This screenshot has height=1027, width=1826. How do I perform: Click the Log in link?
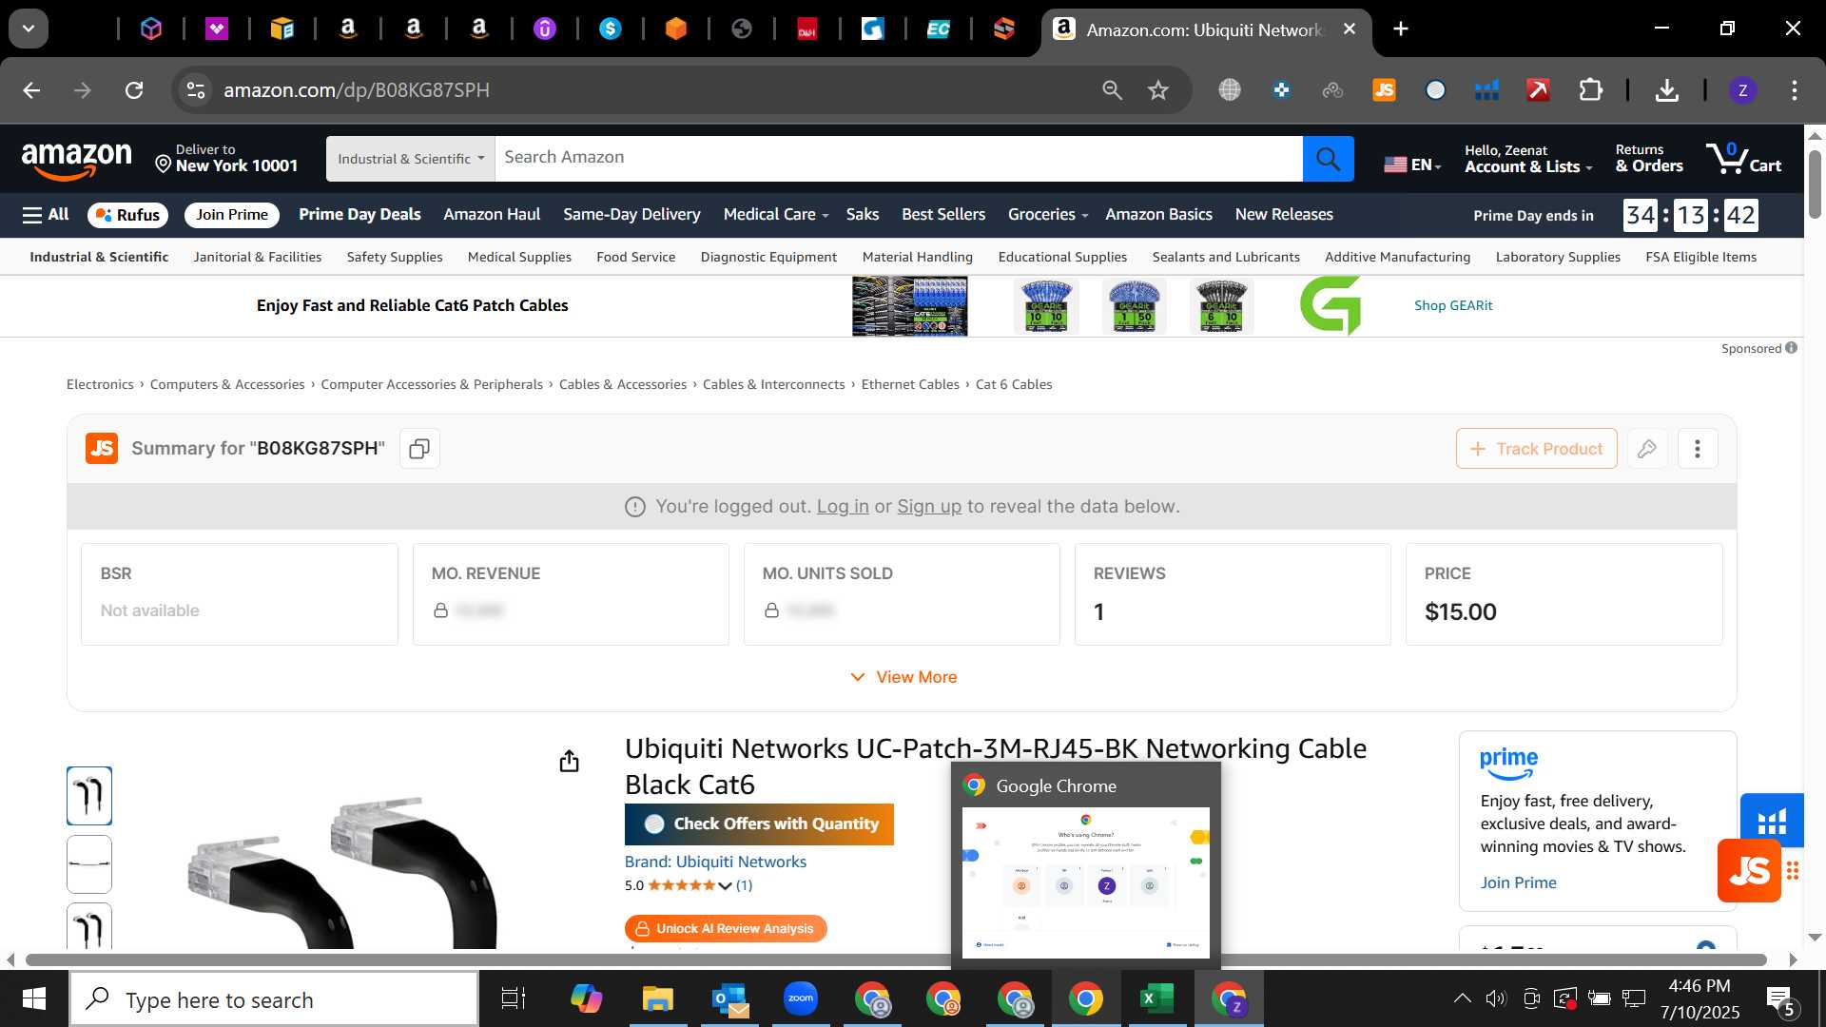pos(843,507)
